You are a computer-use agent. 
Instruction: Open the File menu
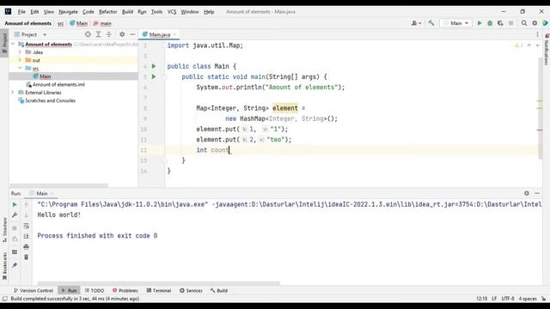click(21, 11)
